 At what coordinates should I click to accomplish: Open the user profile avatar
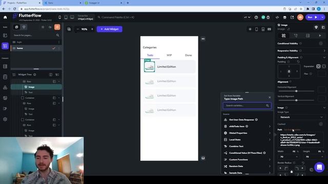coord(300,17)
